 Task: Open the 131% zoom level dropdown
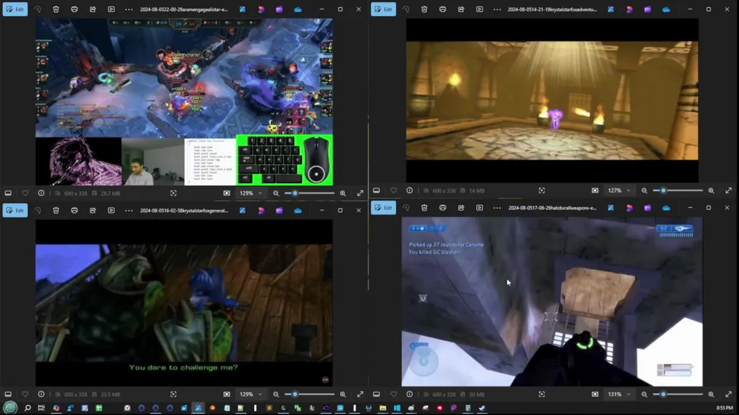(x=619, y=394)
